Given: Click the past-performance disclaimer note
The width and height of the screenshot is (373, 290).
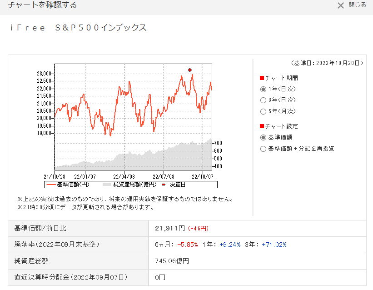Looking at the screenshot, I should pos(125,199).
